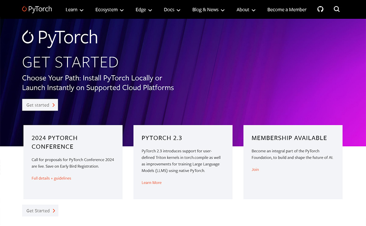The height and width of the screenshot is (226, 366).
Task: Click the Join membership link
Action: 255,169
